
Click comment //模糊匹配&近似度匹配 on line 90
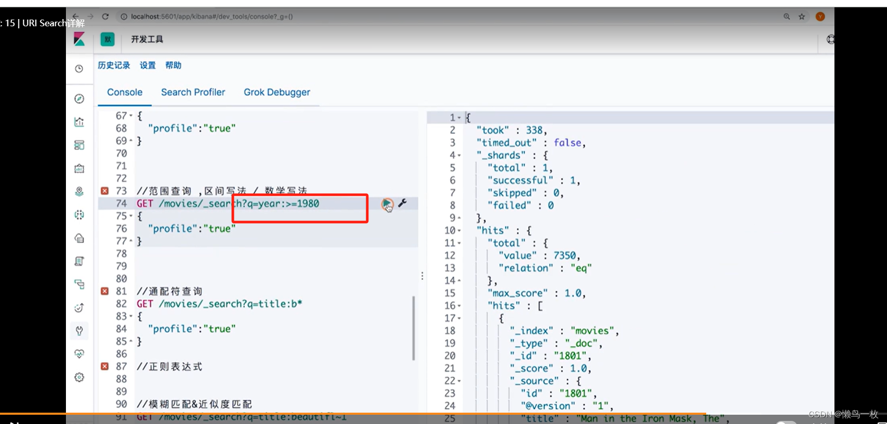(194, 404)
